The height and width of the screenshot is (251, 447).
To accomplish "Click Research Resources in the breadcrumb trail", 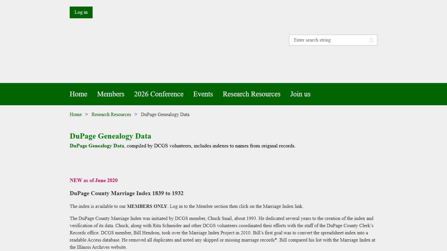I will (111, 114).
